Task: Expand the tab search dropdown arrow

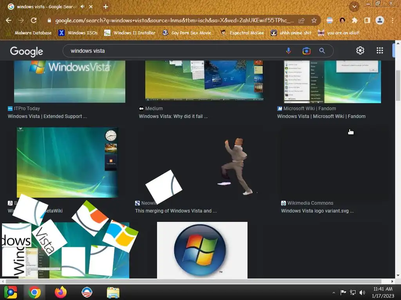Action: 354,7
